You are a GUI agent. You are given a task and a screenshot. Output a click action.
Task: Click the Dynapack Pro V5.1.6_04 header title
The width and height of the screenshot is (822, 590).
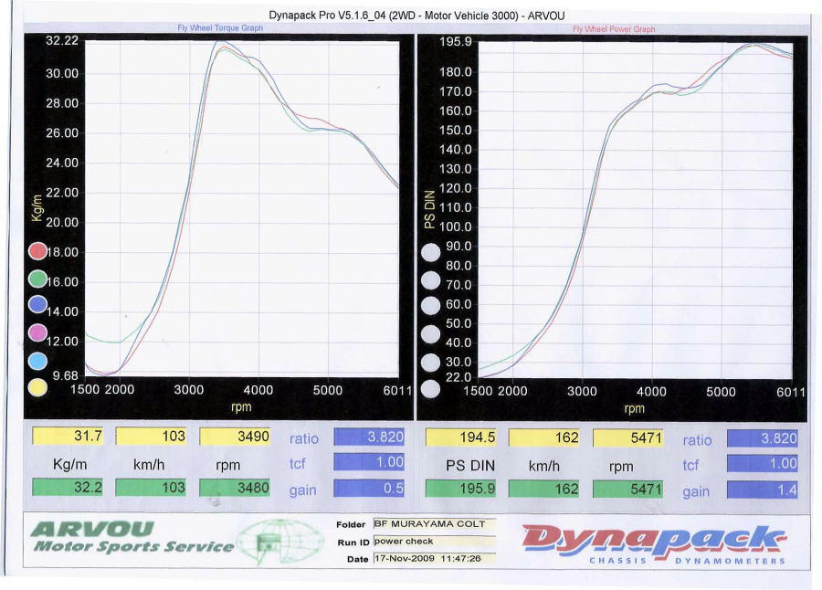pos(416,16)
